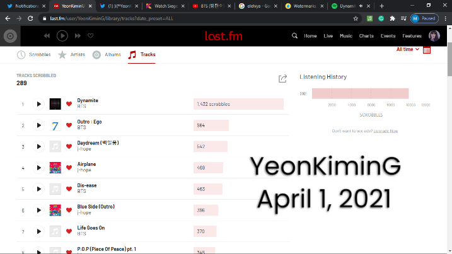The width and height of the screenshot is (452, 254).
Task: Open a new browser tab
Action: coord(381,6)
